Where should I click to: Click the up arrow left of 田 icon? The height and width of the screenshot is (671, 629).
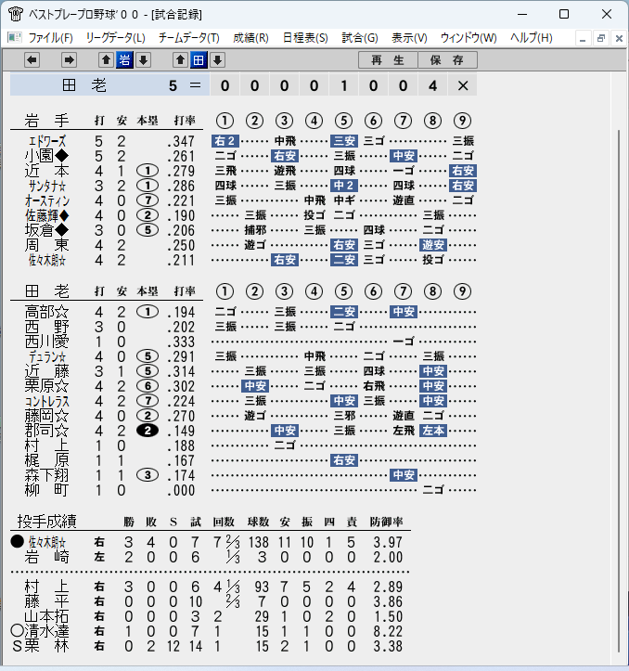(180, 60)
